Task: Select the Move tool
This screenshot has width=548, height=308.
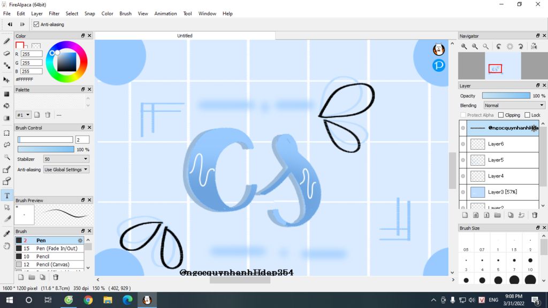Action: (x=6, y=80)
